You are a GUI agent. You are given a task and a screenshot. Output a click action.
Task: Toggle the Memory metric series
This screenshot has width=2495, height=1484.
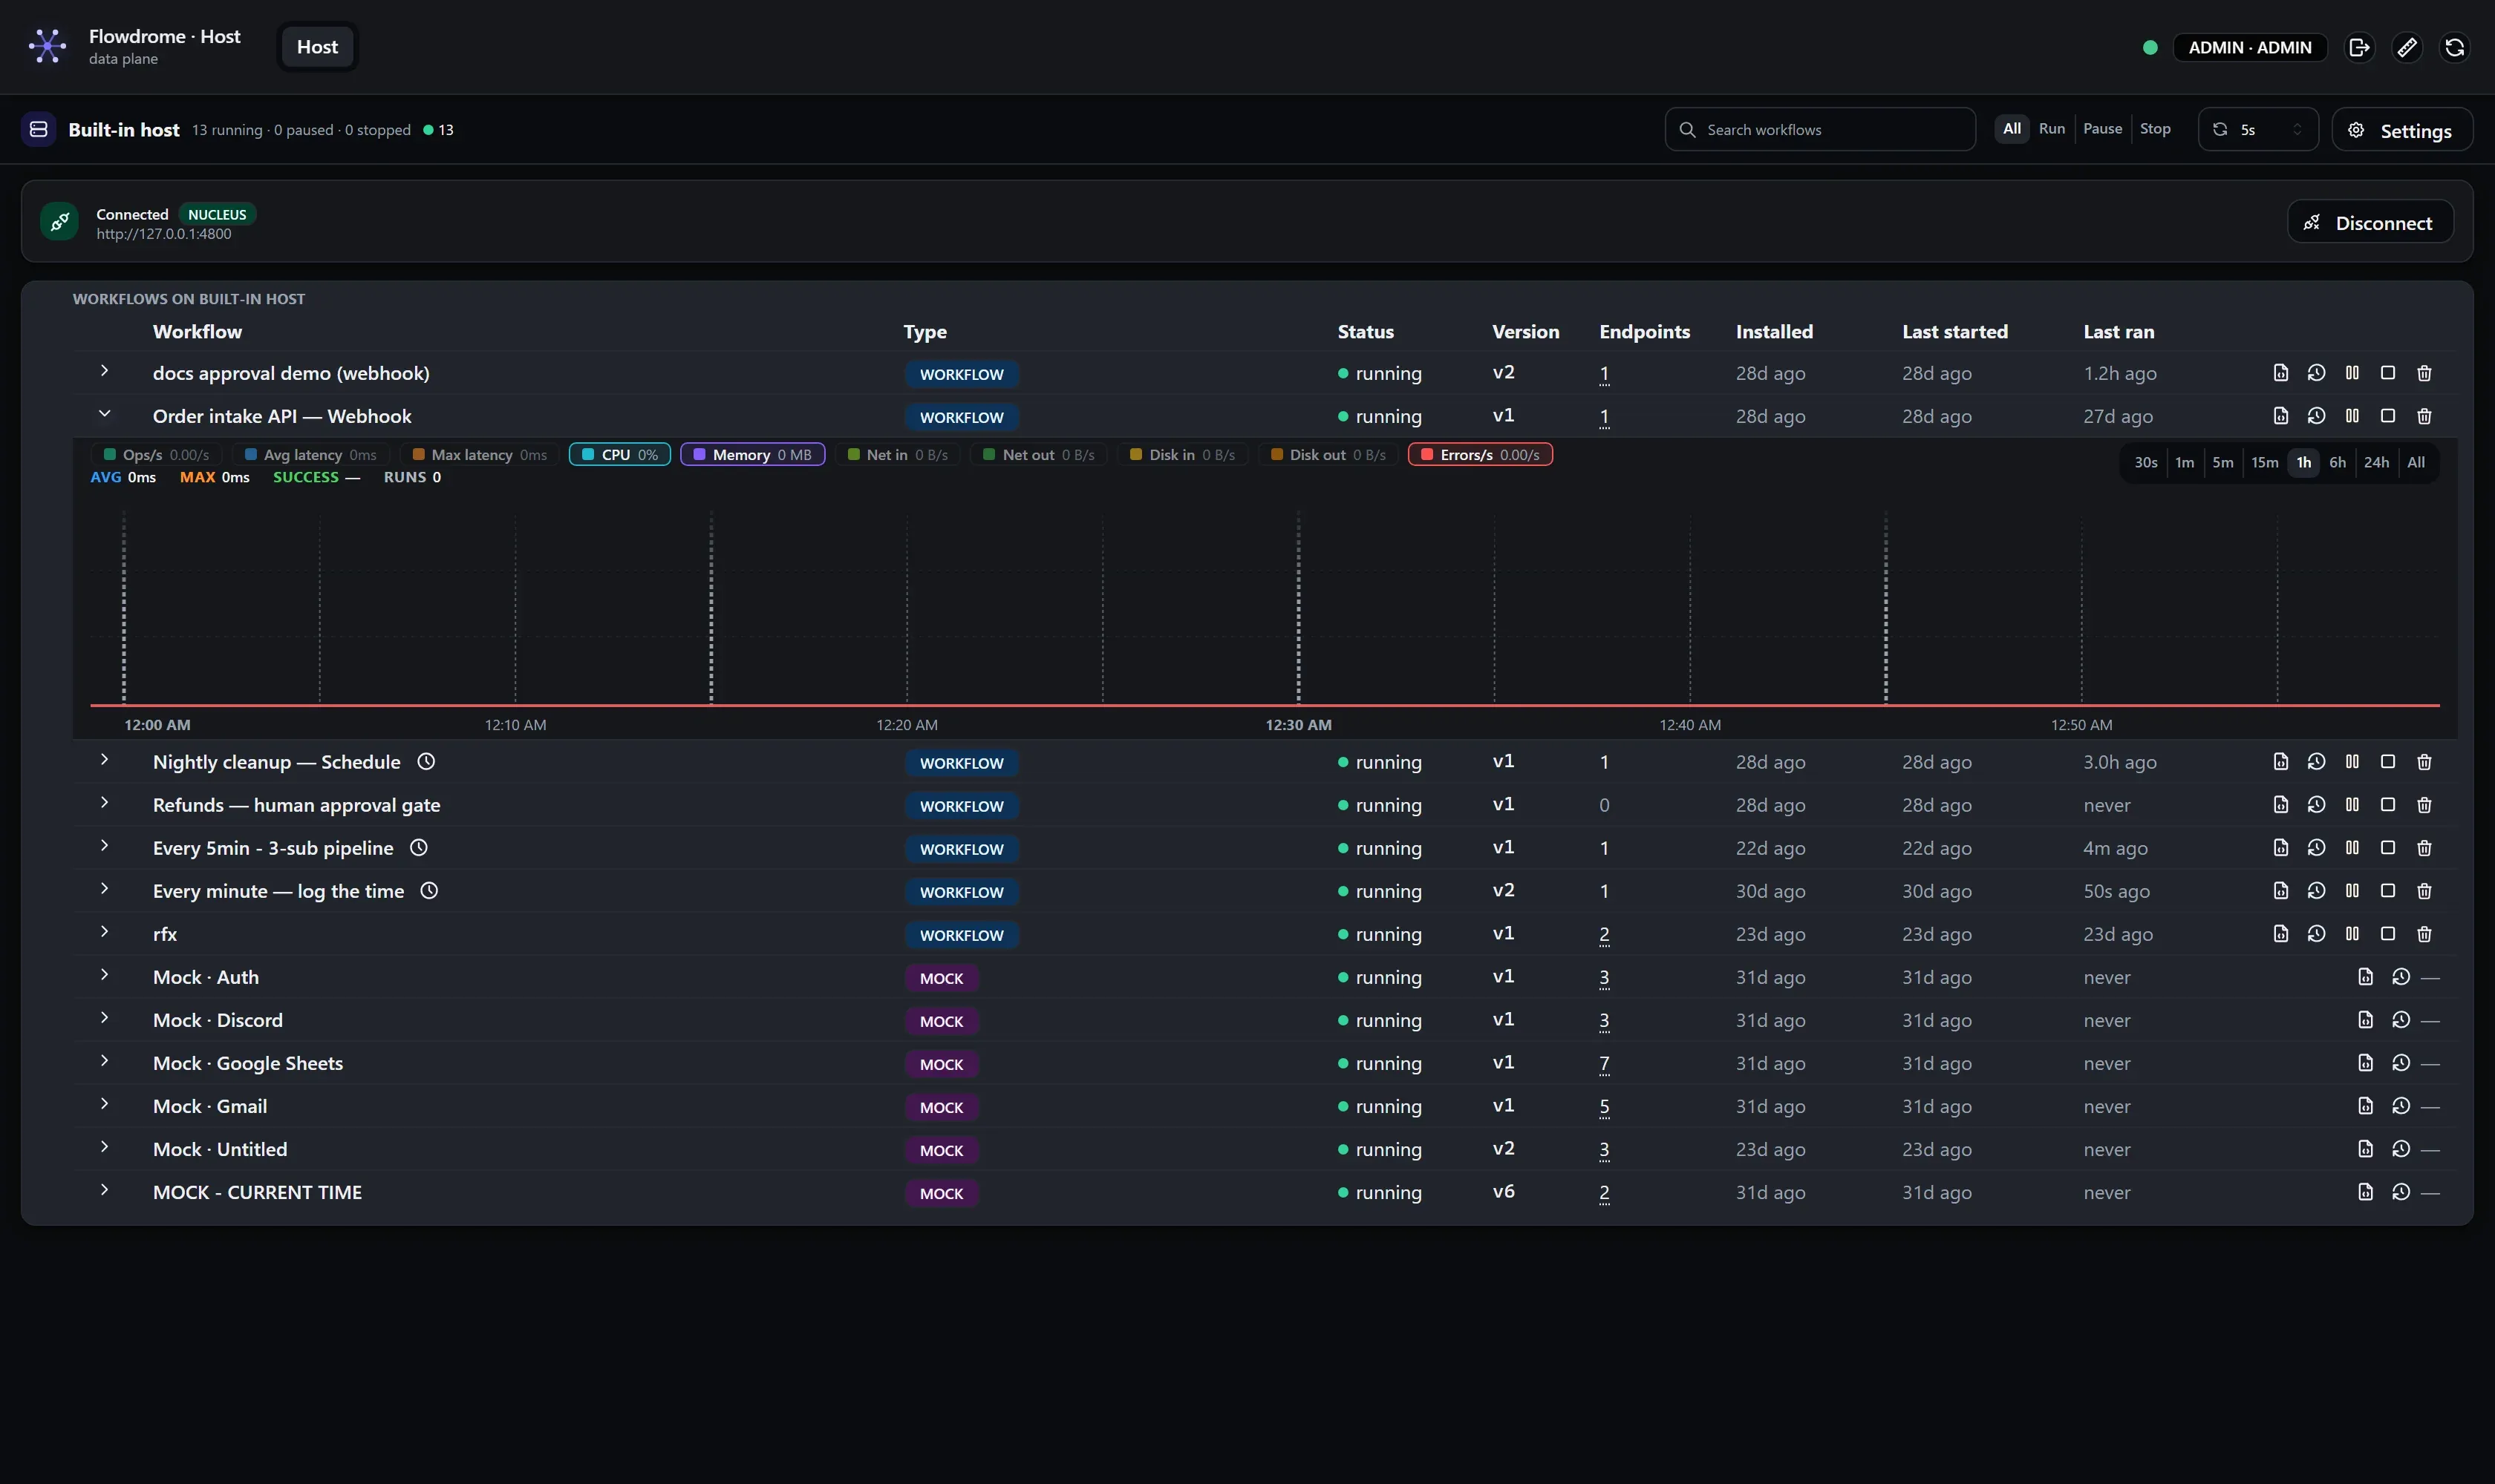(753, 455)
